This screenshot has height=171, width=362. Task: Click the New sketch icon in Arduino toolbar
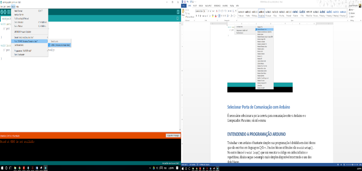coord(8,12)
